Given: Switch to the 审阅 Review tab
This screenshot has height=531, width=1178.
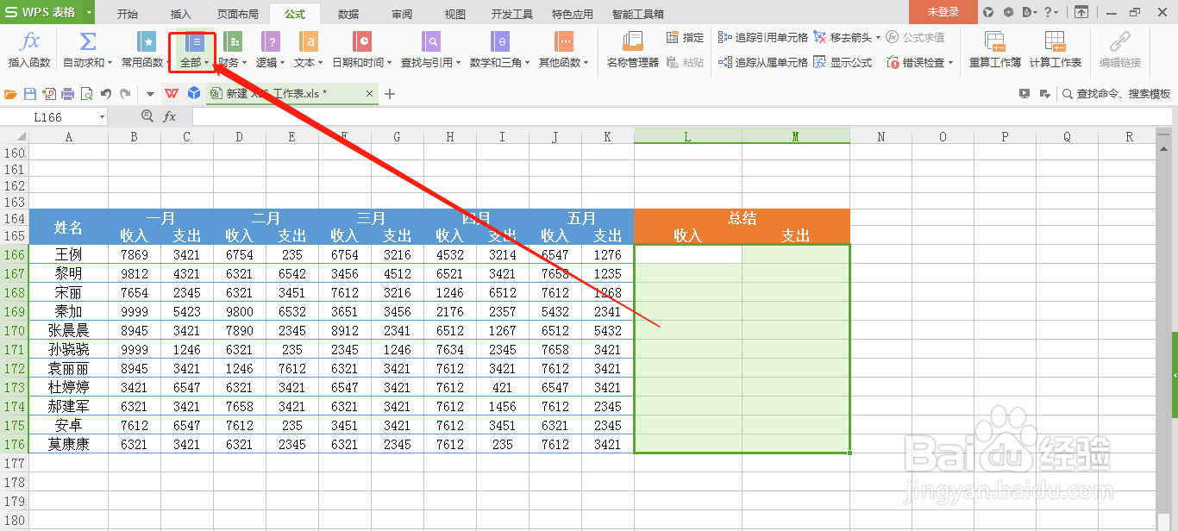Looking at the screenshot, I should [x=401, y=14].
